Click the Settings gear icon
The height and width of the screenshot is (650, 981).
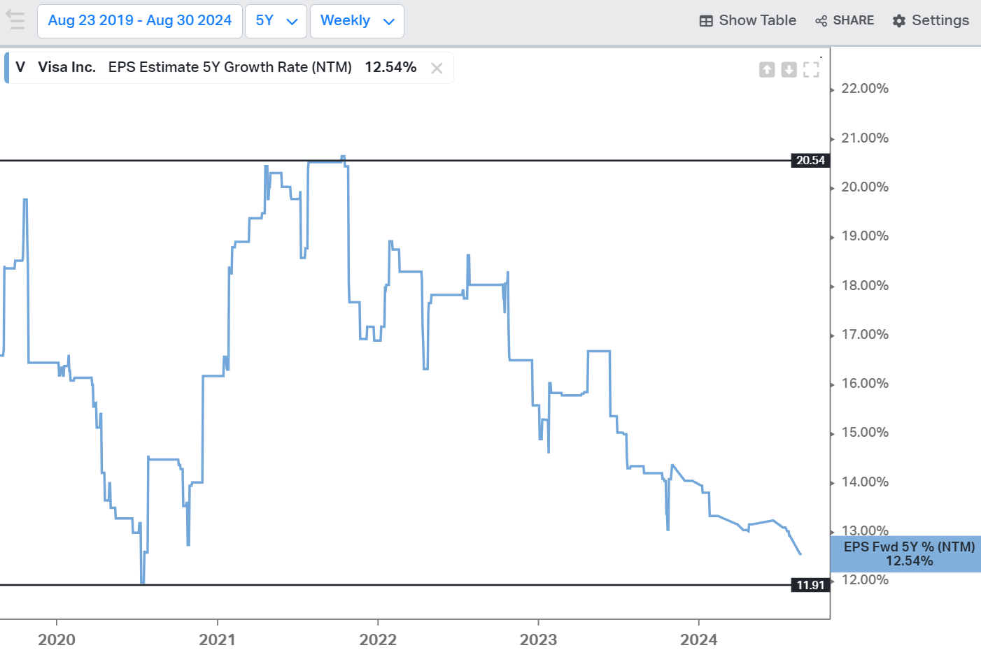899,21
